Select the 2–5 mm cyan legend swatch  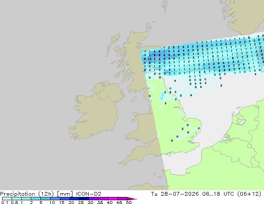tap(36, 199)
